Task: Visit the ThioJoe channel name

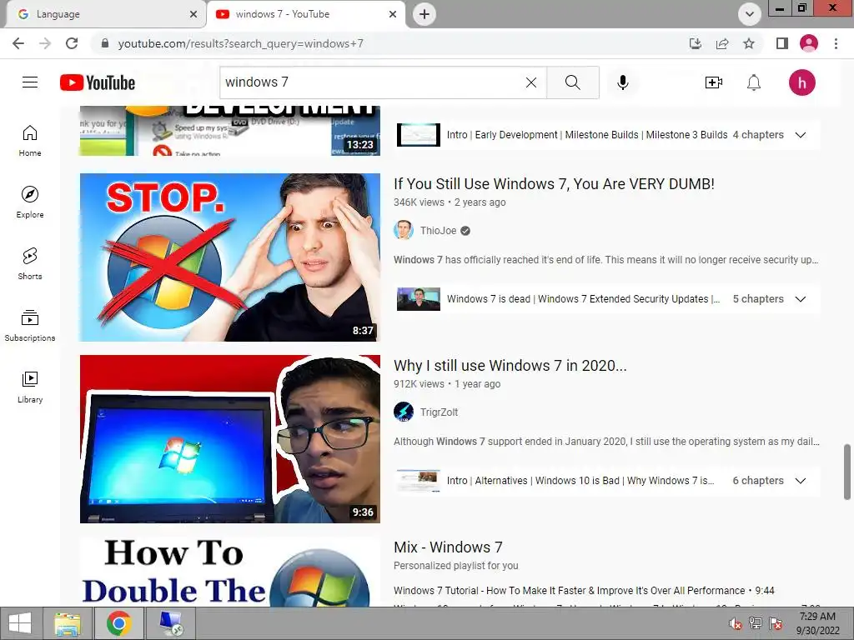Action: tap(438, 231)
